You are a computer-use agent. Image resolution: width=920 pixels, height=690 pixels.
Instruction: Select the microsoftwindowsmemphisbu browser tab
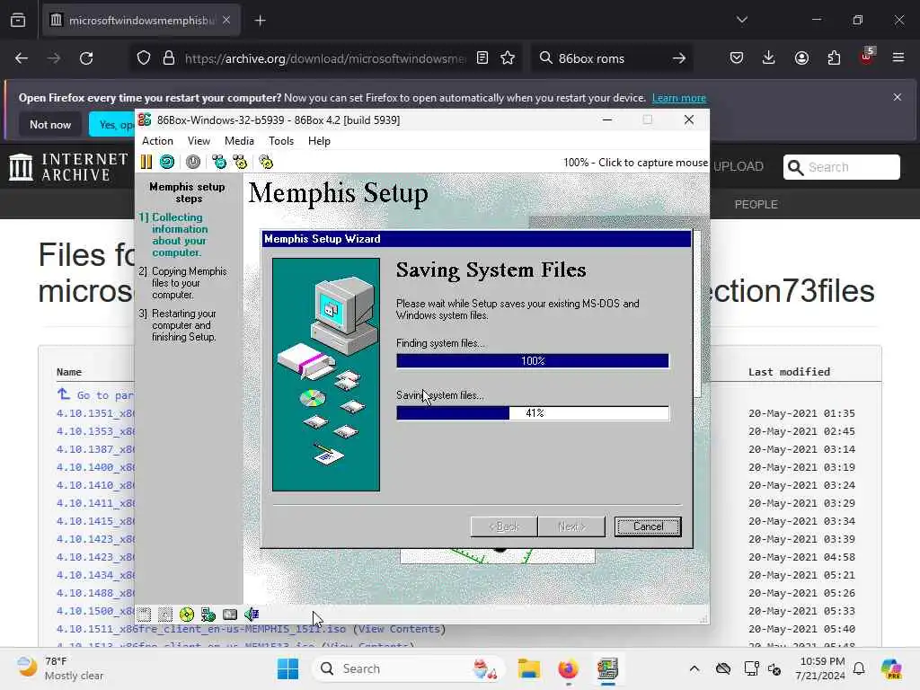pyautogui.click(x=141, y=21)
